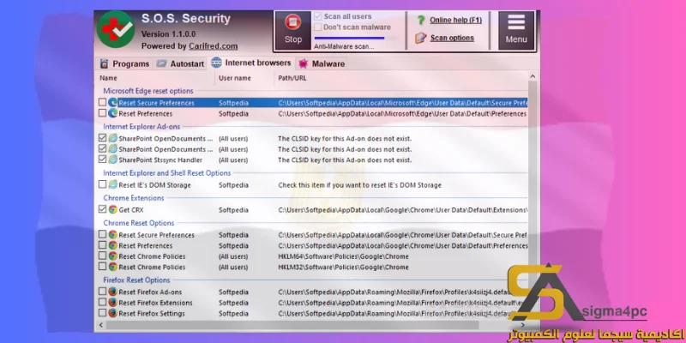Screen dimensions: 686x343
Task: Check Reset Firefox Ad-ons checkbox
Action: [x=102, y=292]
